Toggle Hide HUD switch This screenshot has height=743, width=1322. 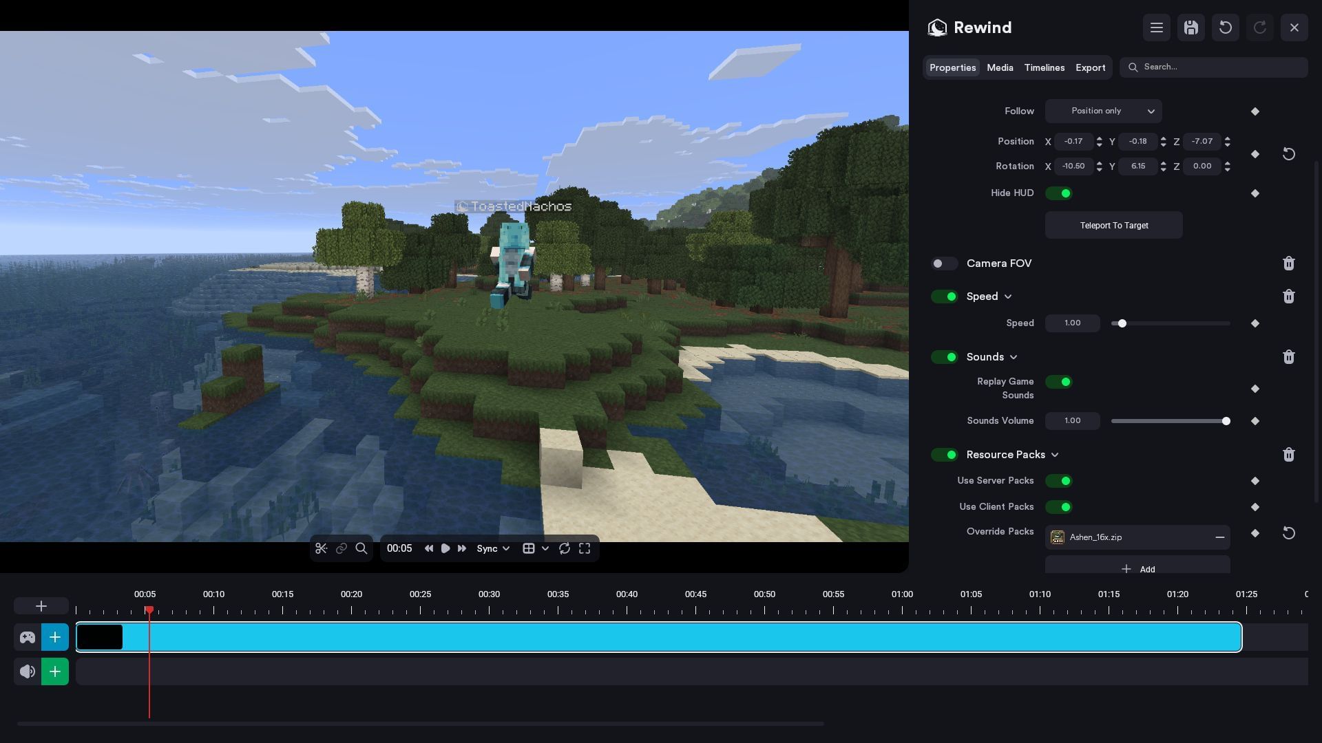(x=1059, y=193)
